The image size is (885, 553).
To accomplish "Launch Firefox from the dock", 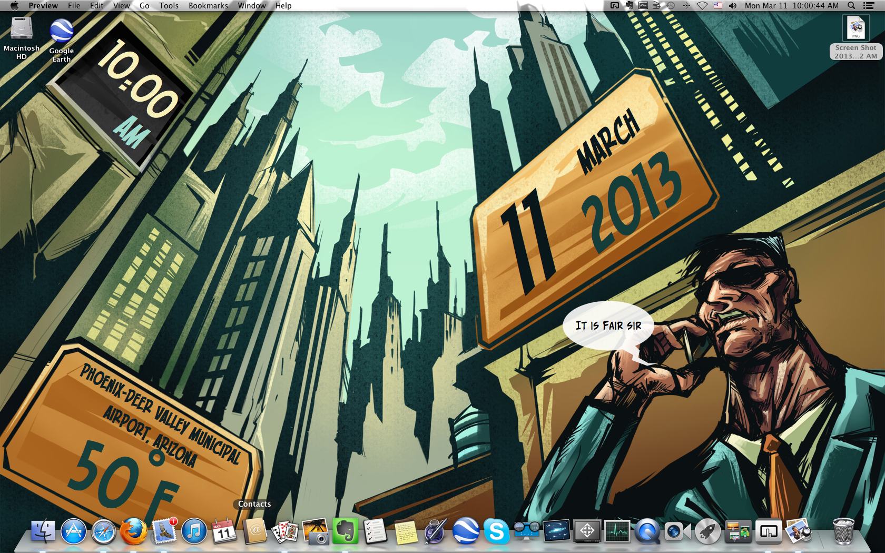I will click(x=134, y=531).
